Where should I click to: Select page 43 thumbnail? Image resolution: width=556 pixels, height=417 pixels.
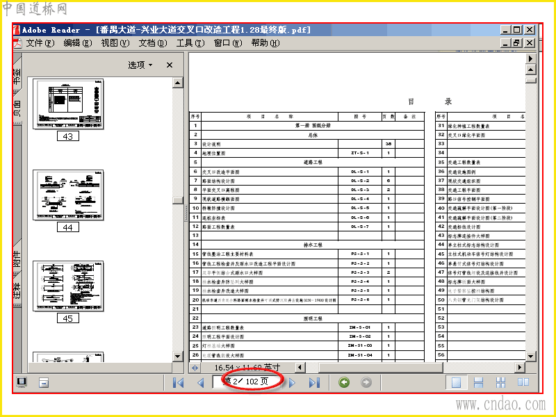click(68, 104)
